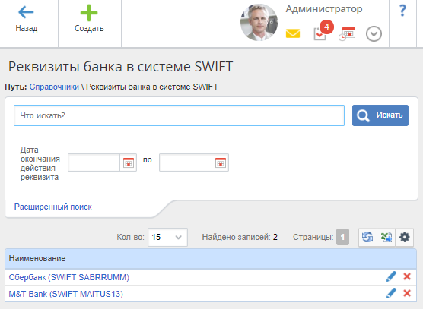
Task: Click the administrator avatar photo
Action: [259, 23]
